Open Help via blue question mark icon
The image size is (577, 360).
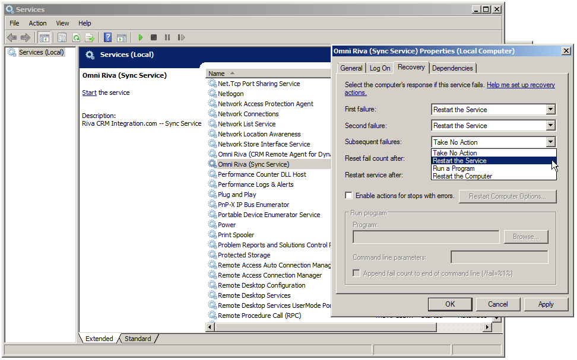pos(108,37)
